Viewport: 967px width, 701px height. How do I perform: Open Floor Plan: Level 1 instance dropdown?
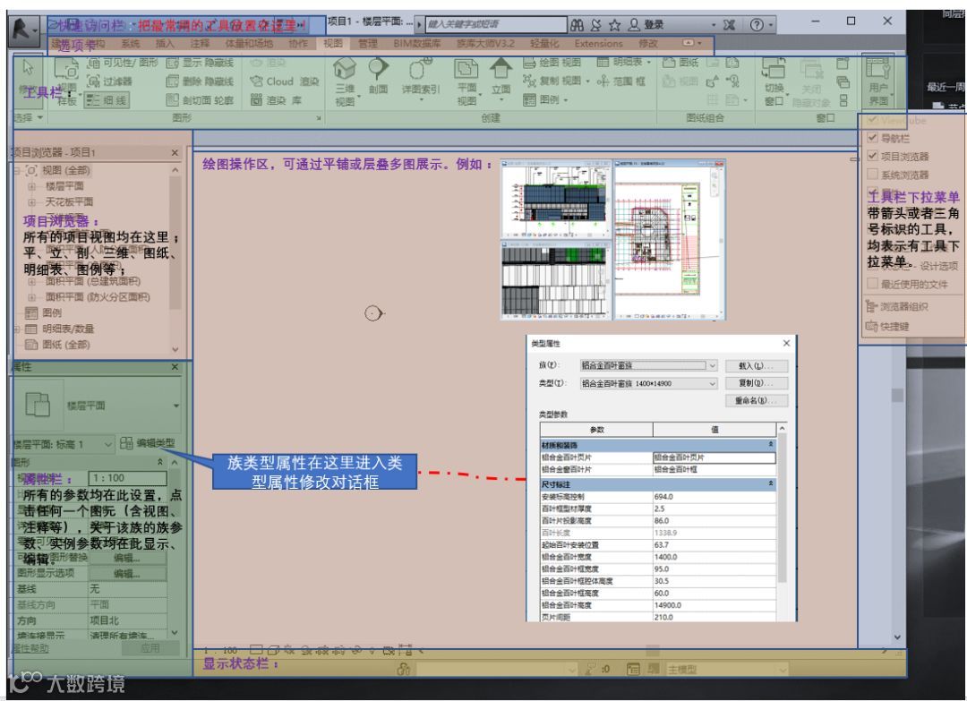(x=63, y=444)
